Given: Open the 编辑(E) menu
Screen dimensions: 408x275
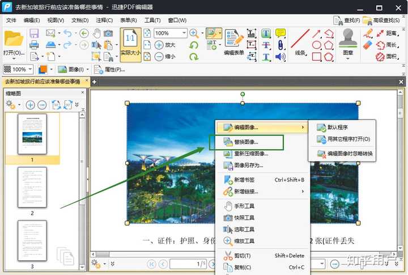Looking at the screenshot, I should click(32, 20).
